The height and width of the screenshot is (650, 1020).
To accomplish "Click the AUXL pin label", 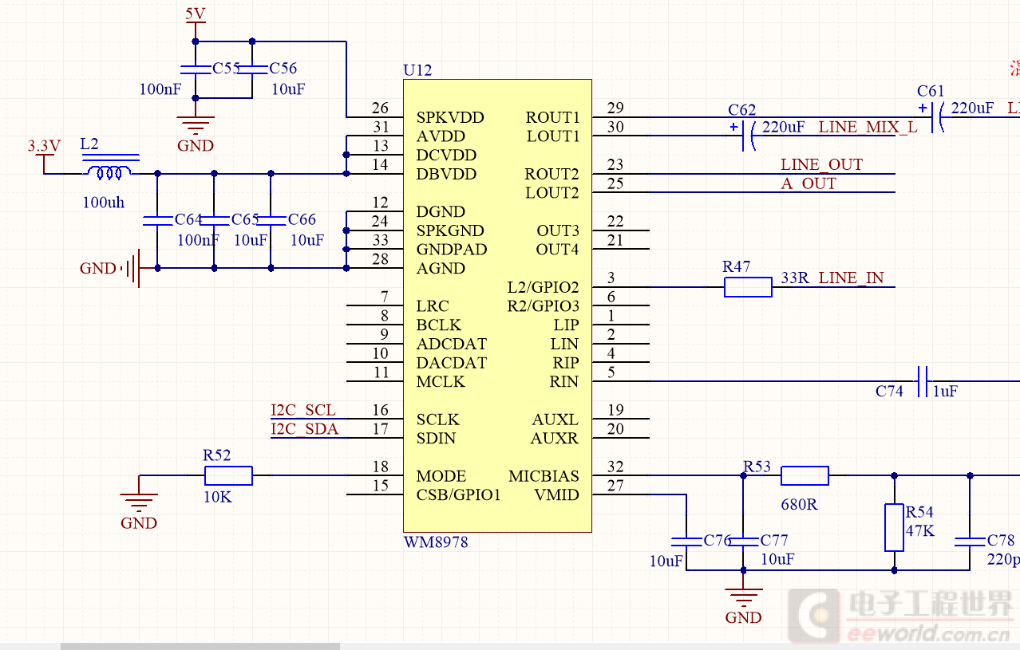I will click(x=555, y=420).
